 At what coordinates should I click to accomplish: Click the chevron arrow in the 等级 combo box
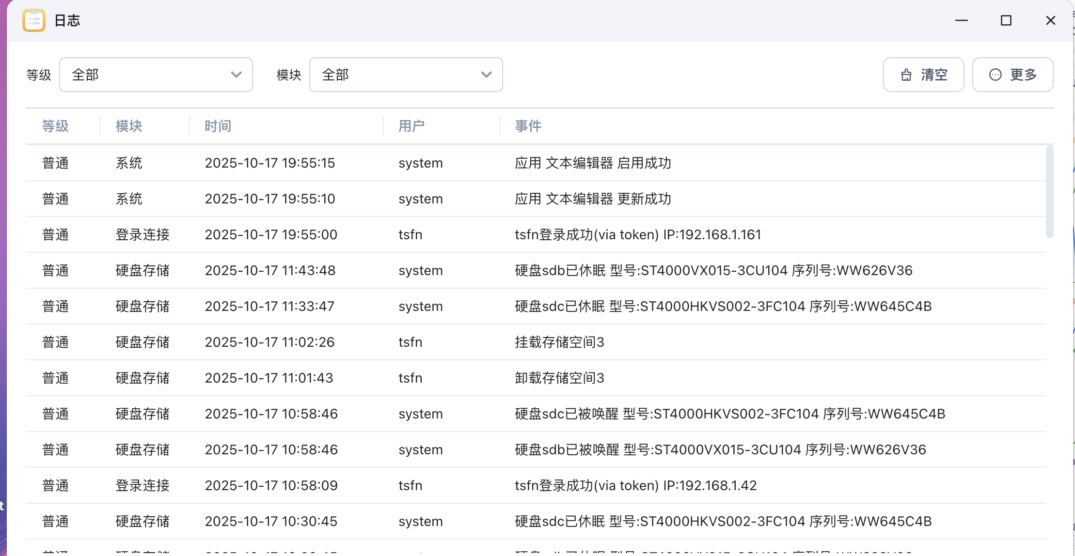coord(236,75)
